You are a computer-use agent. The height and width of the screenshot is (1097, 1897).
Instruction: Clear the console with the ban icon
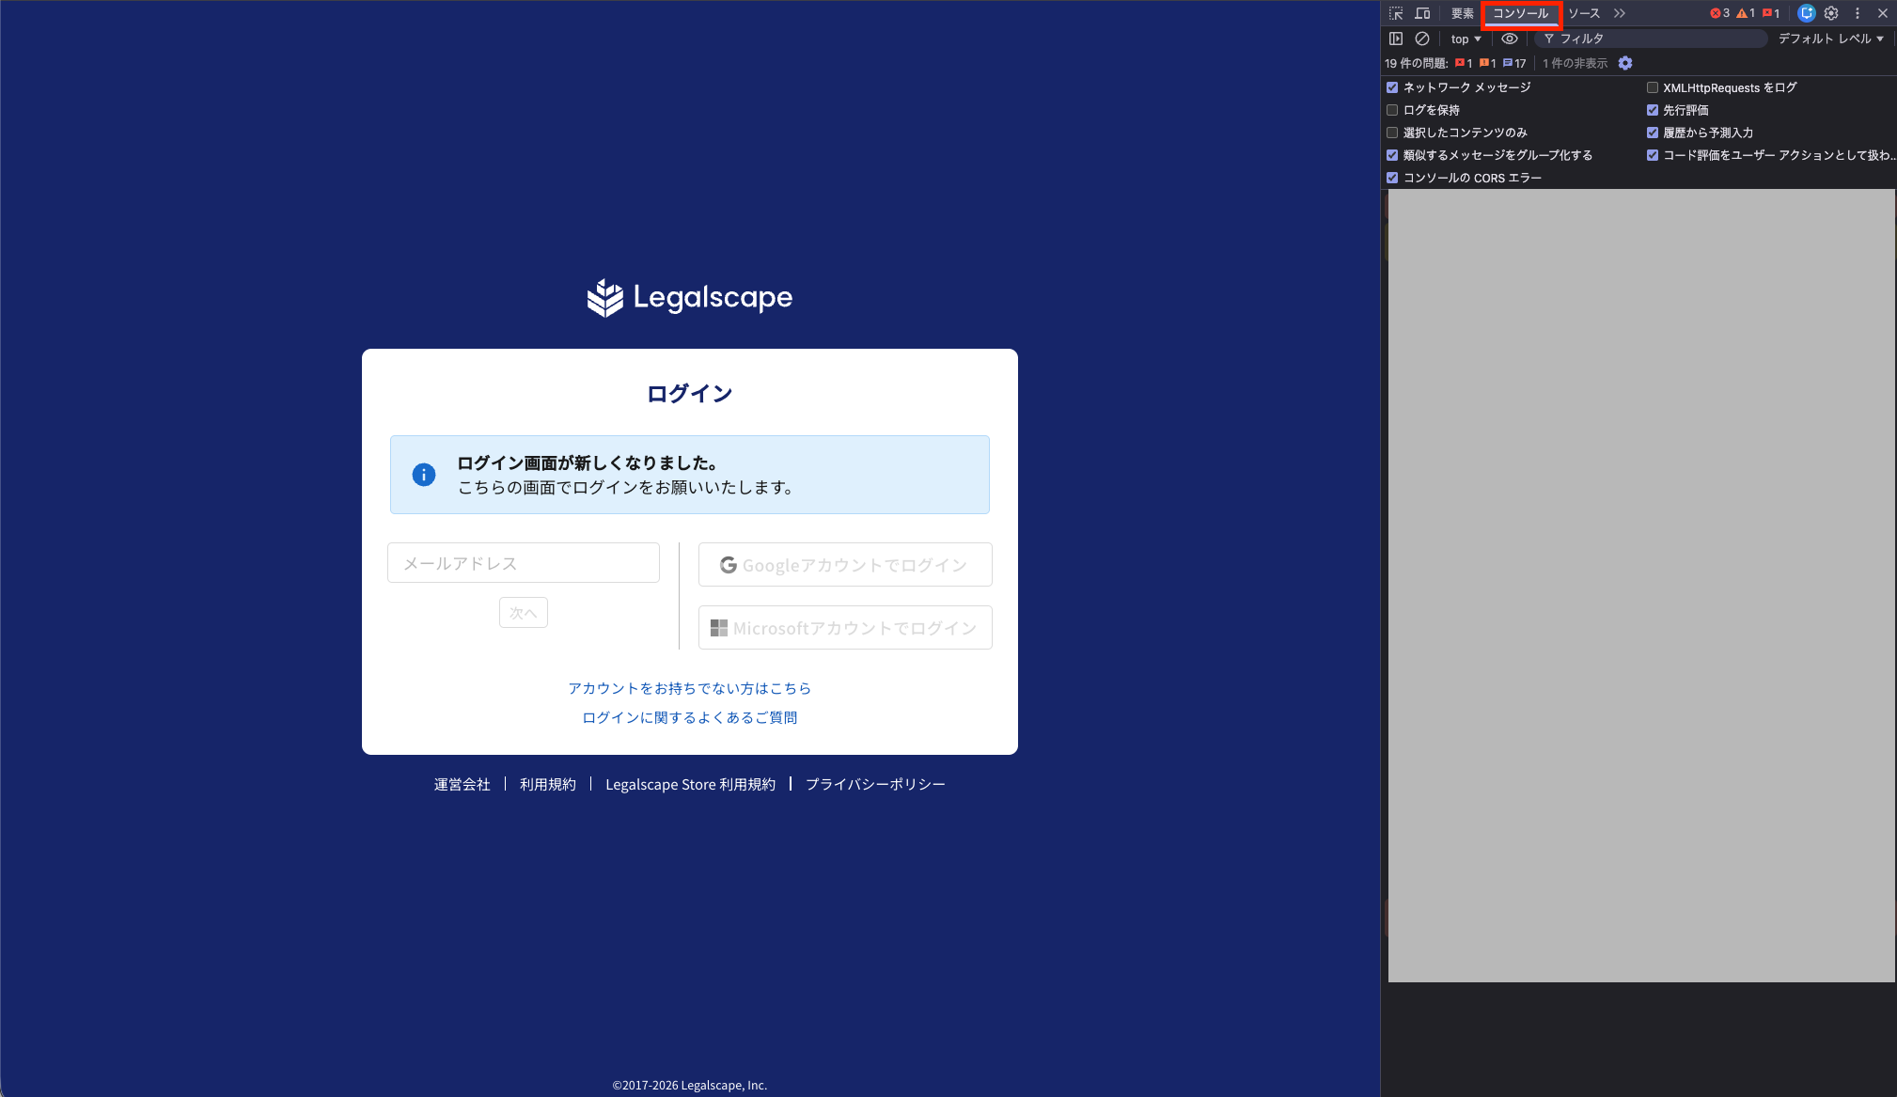tap(1422, 39)
